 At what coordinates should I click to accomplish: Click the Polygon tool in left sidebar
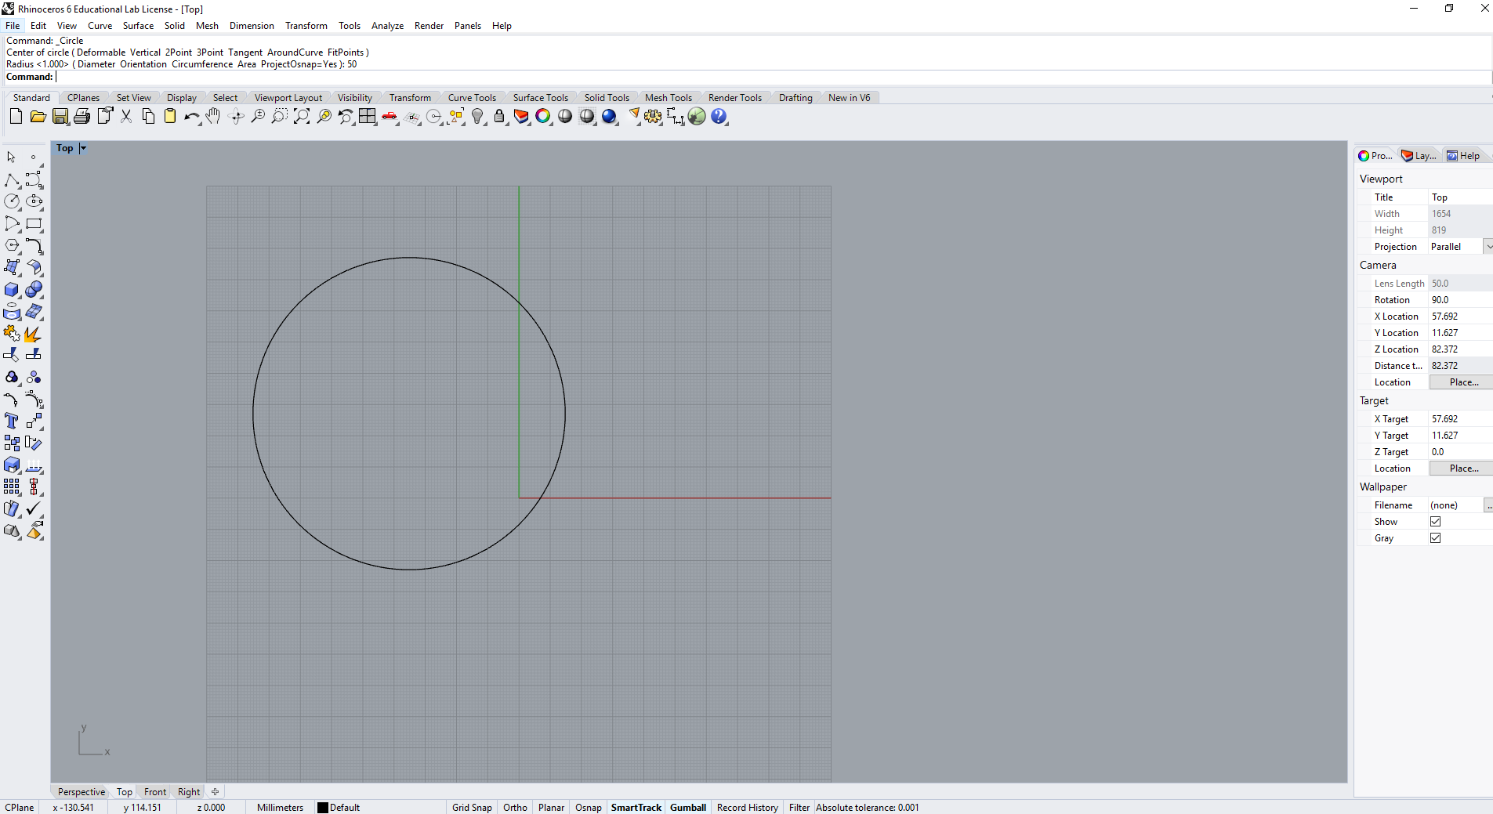tap(12, 246)
